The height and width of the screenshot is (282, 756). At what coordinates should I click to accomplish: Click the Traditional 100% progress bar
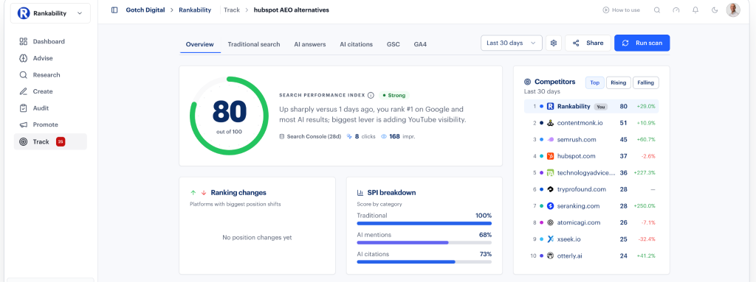pyautogui.click(x=425, y=223)
